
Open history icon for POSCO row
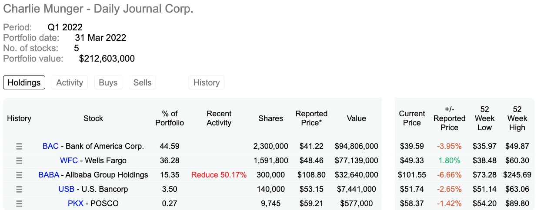tap(19, 203)
